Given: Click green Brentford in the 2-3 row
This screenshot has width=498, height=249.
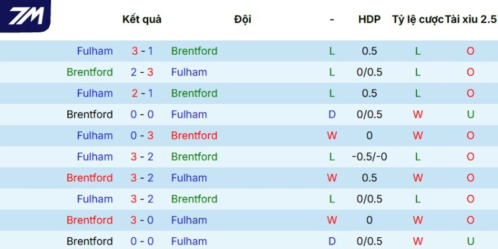Looking at the screenshot, I should click(x=90, y=72).
